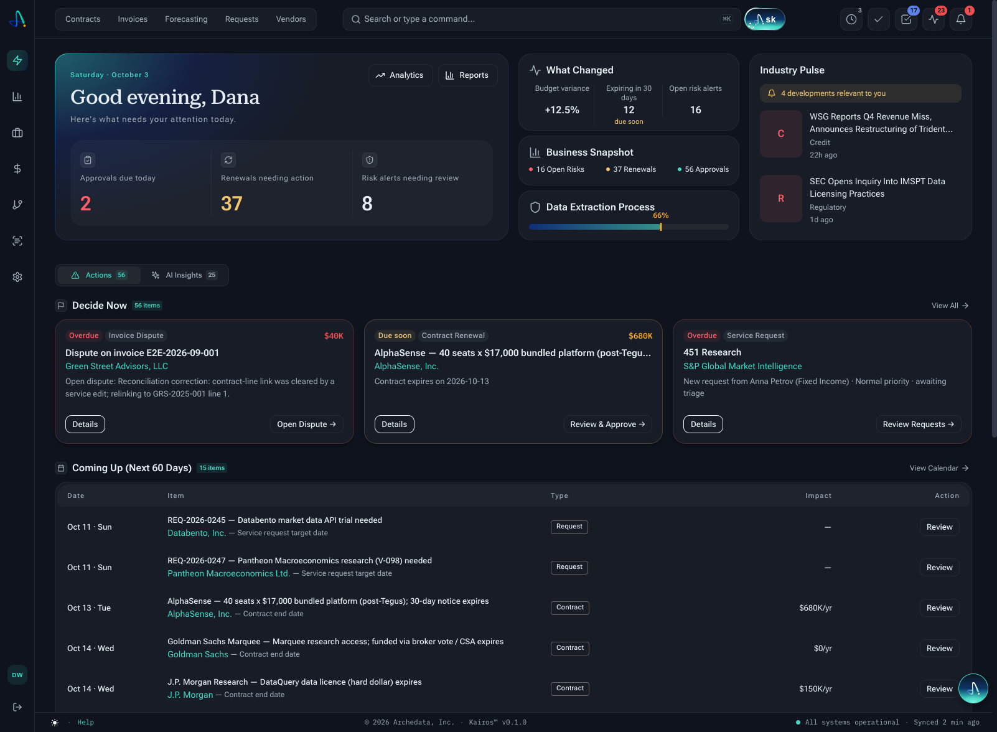
Task: Click the Business Snapshot chart icon
Action: (535, 152)
